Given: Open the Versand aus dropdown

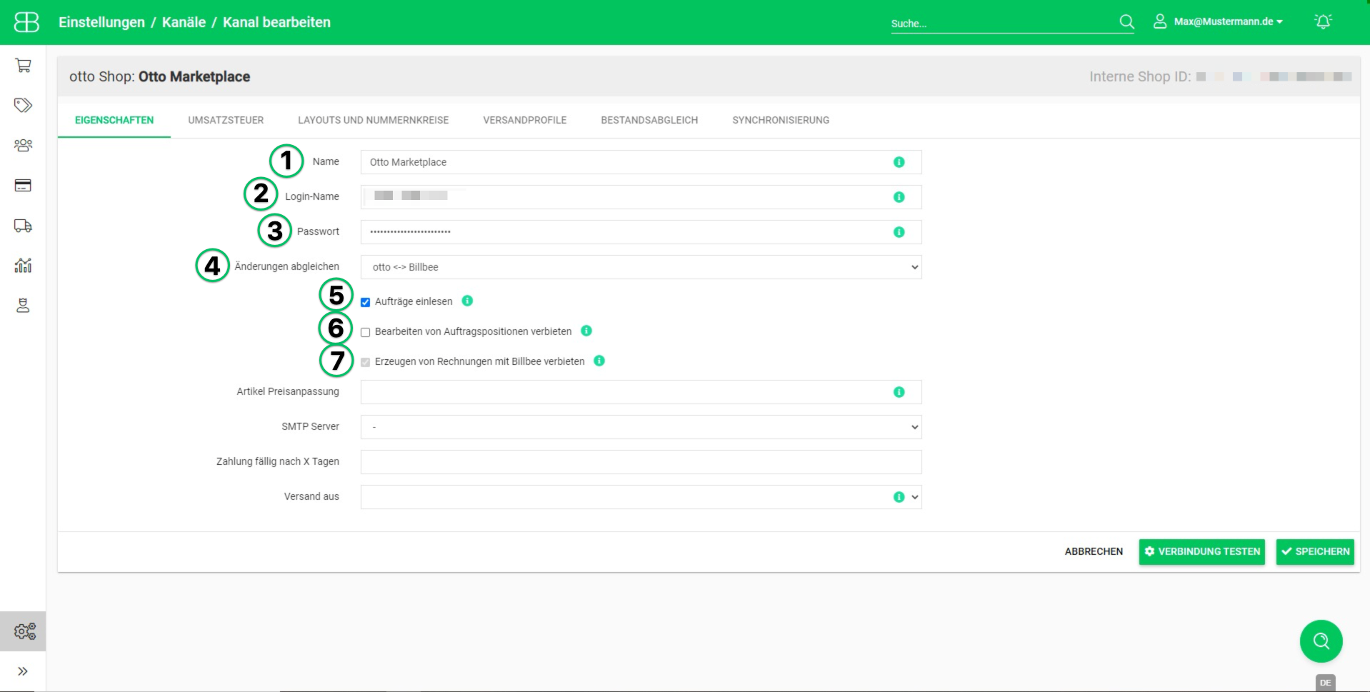Looking at the screenshot, I should tap(641, 497).
